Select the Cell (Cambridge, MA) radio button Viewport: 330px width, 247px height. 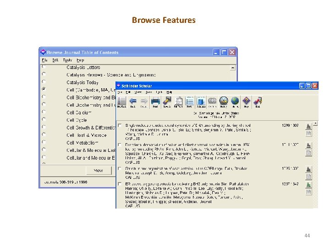pyautogui.click(x=44, y=89)
